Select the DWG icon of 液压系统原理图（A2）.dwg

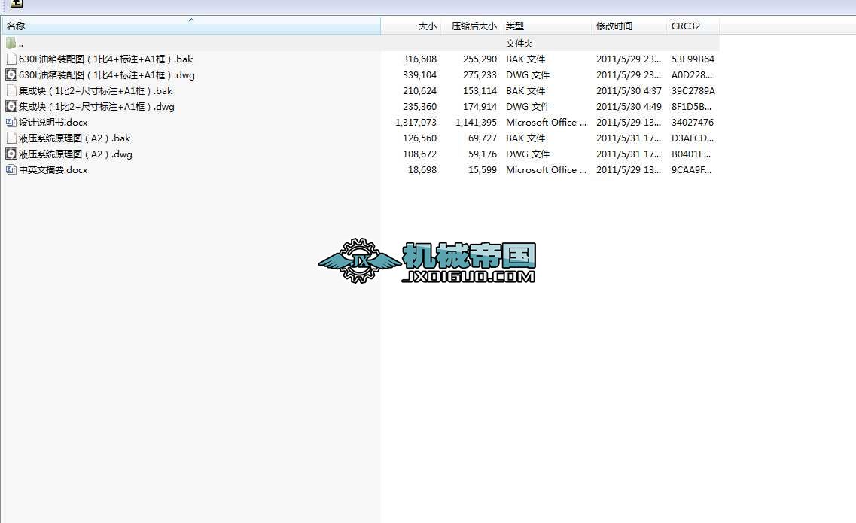coord(11,154)
